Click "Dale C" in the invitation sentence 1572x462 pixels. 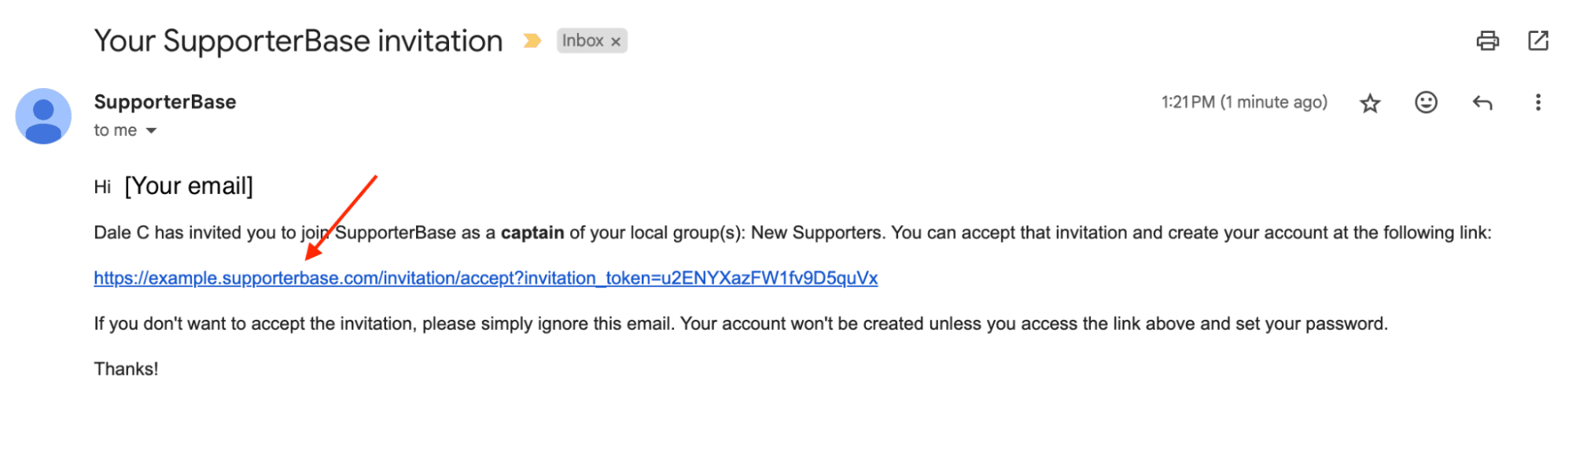(x=121, y=233)
